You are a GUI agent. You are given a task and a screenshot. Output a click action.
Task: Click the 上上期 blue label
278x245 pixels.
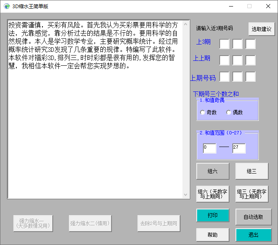(202, 58)
